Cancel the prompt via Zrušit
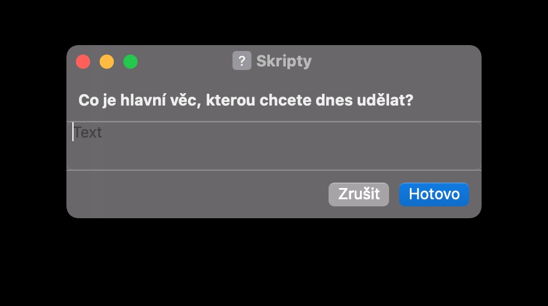The height and width of the screenshot is (306, 548). coord(359,195)
